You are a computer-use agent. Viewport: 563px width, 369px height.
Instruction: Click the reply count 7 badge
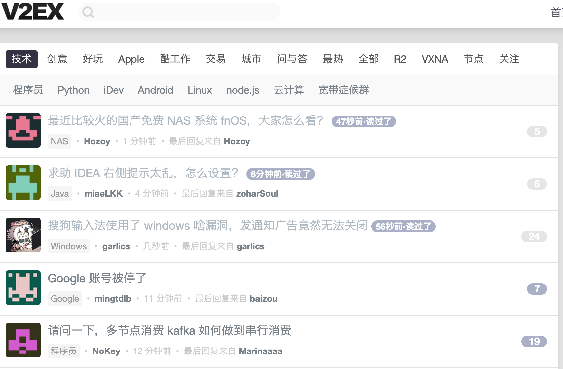point(537,289)
